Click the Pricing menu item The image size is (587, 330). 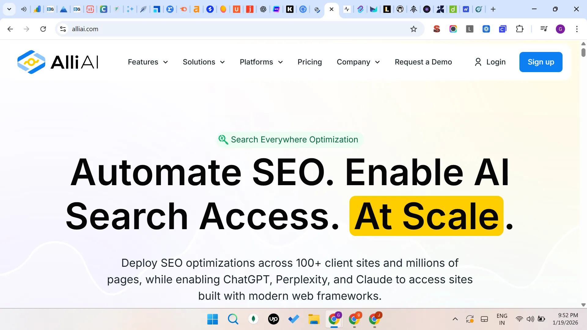click(x=310, y=62)
